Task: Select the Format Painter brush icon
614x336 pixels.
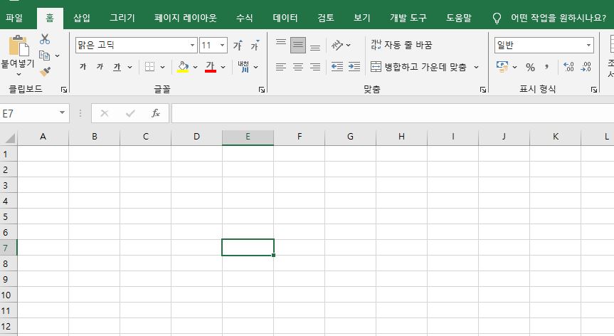Action: click(45, 71)
